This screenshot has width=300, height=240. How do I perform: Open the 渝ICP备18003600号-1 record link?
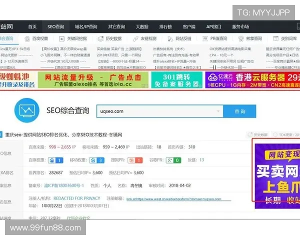point(64,185)
